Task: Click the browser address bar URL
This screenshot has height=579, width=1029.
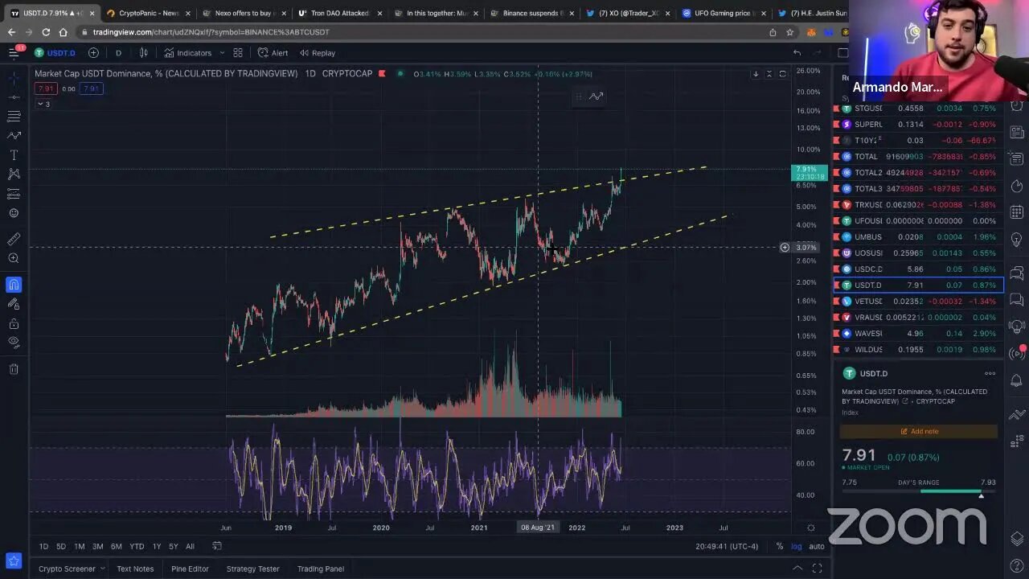Action: tap(211, 32)
